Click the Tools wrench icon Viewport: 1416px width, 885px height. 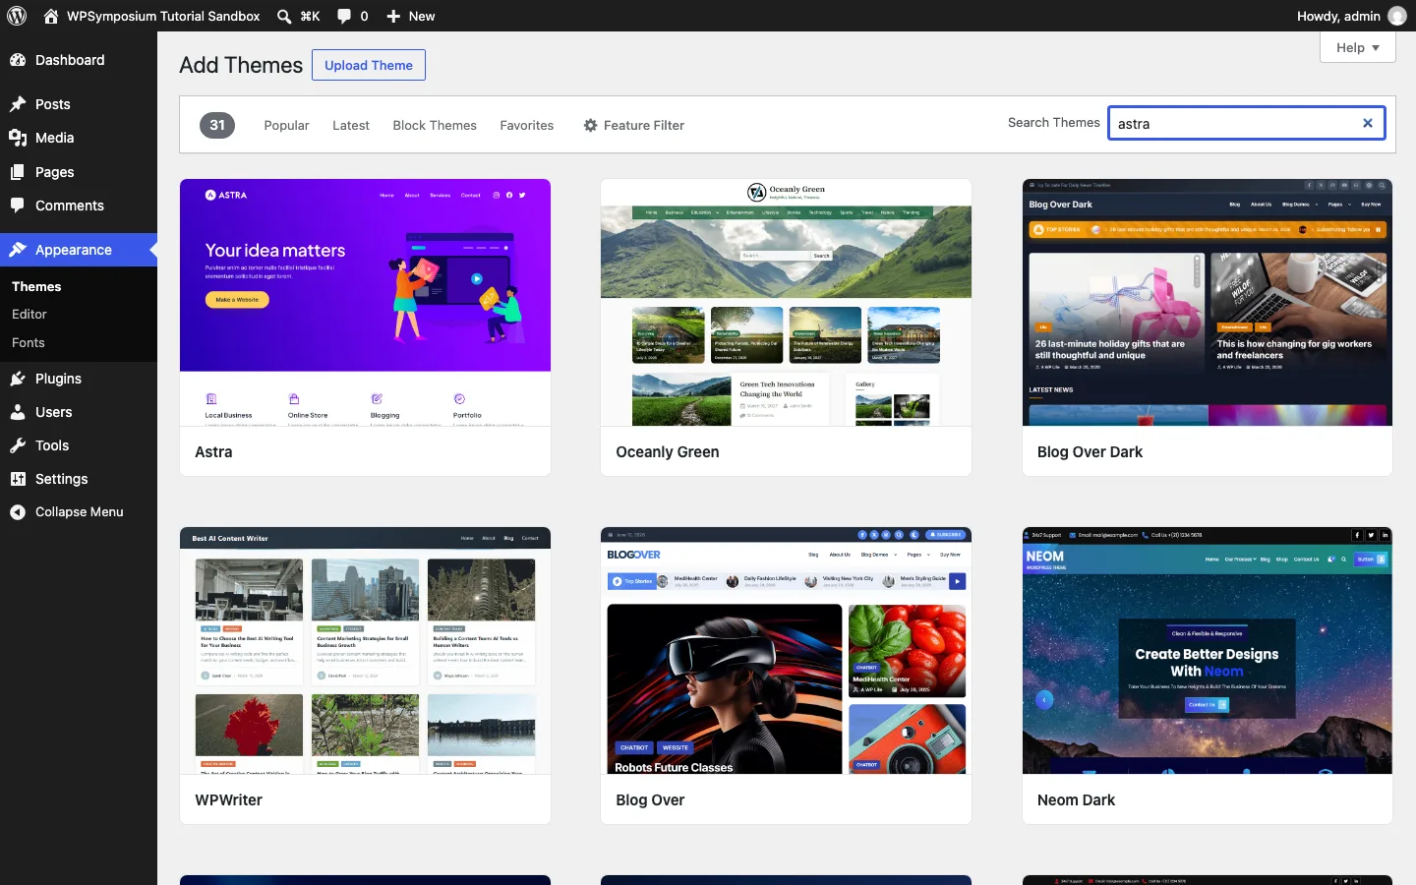[18, 445]
